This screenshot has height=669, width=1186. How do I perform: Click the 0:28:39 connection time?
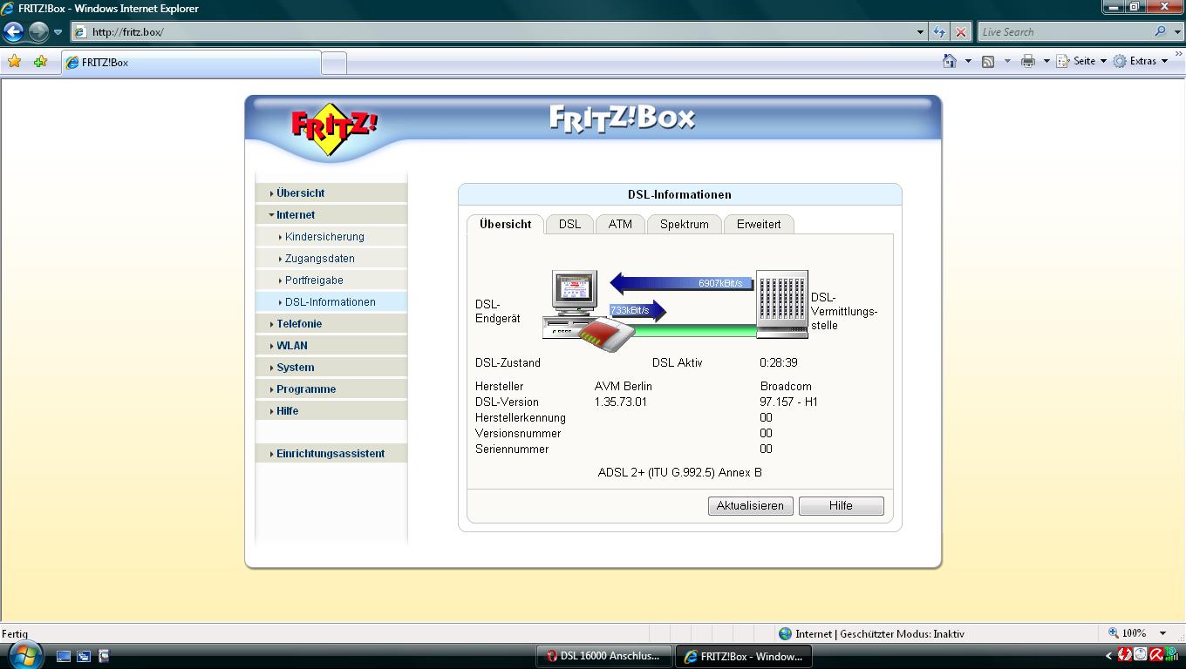(778, 363)
